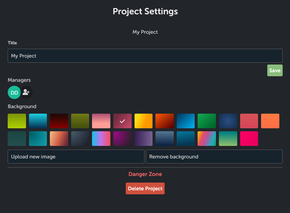
Task: Select the rainbow diagonal striped background
Action: coord(207,139)
